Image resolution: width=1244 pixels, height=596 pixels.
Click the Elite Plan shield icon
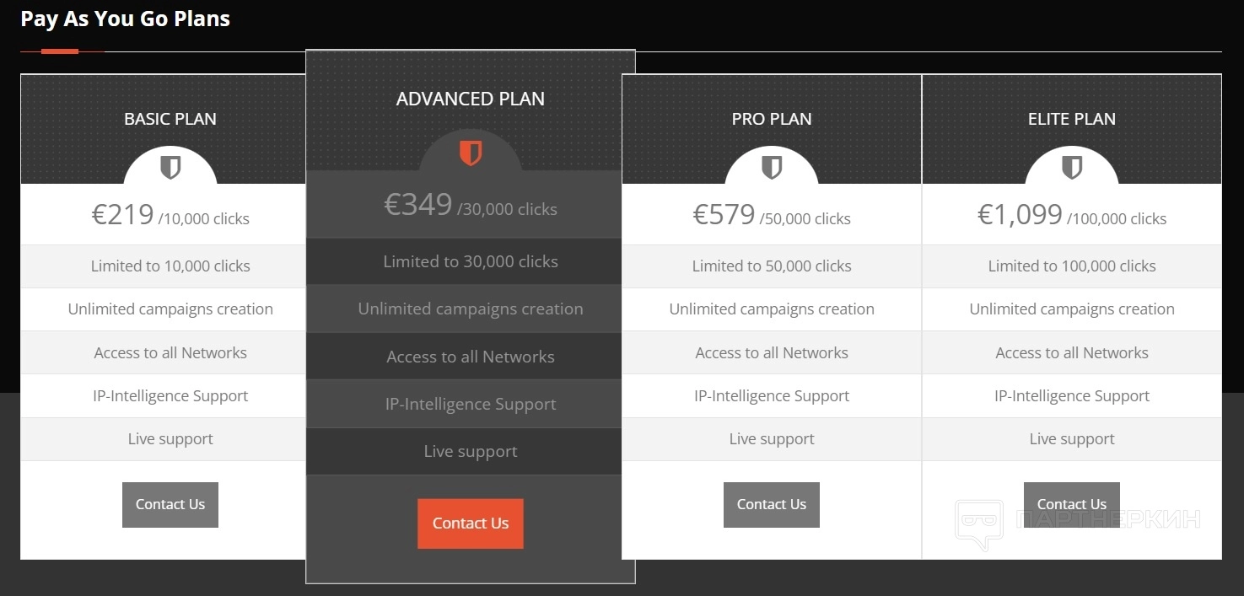(1072, 168)
